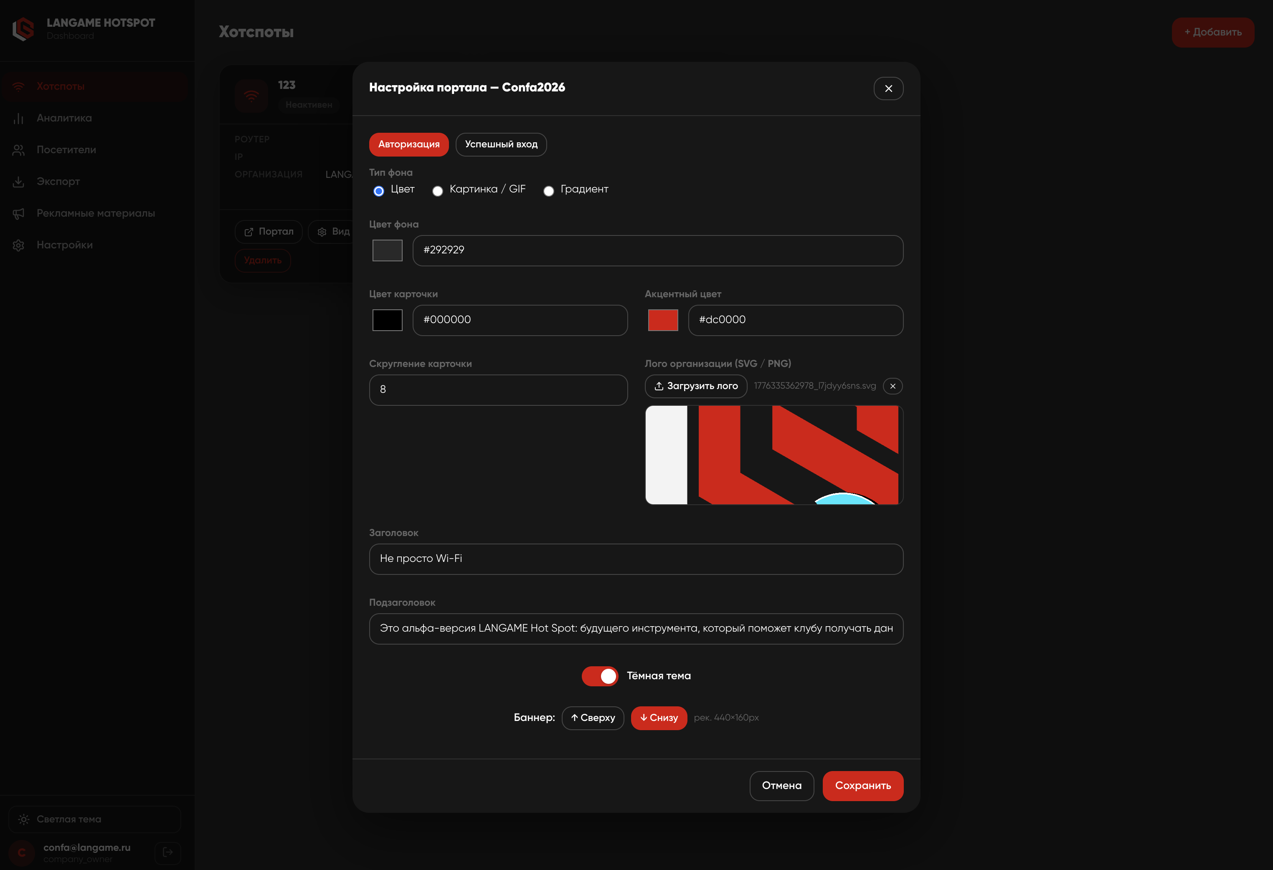Click the Заголовок text field
Image resolution: width=1273 pixels, height=870 pixels.
(x=636, y=559)
